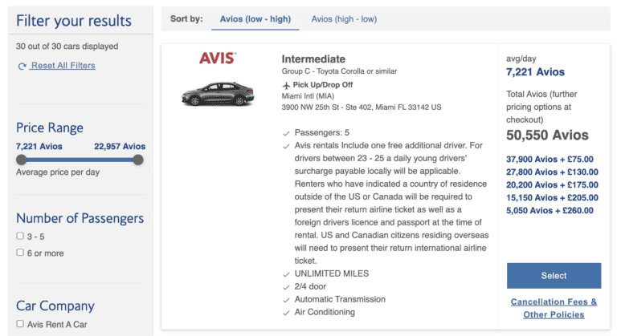The height and width of the screenshot is (336, 617).
Task: Sort by Avios (high - low) tab
Action: [344, 19]
